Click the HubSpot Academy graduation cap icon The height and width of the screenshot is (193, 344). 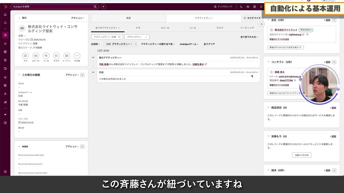tap(248, 7)
